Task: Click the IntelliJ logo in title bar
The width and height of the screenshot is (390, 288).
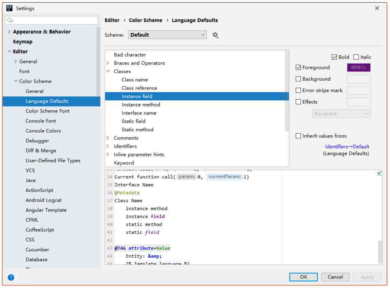Action: [x=10, y=8]
